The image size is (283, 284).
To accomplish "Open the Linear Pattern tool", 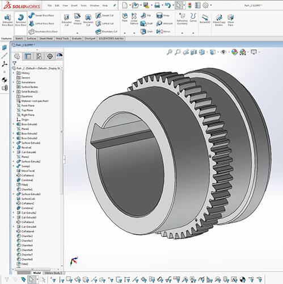I will [x=134, y=19].
